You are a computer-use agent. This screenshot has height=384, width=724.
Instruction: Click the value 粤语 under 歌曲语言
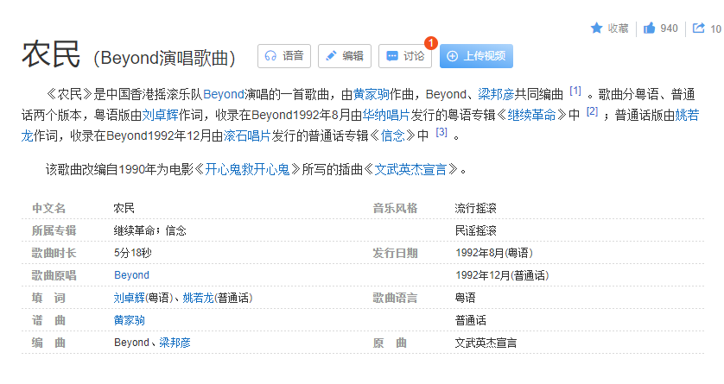tap(465, 298)
